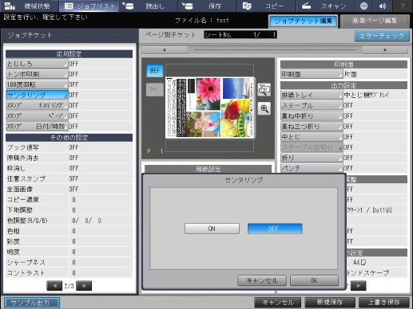Click the globe language icon
Image resolution: width=413 pixels, height=309 pixels.
(363, 6)
